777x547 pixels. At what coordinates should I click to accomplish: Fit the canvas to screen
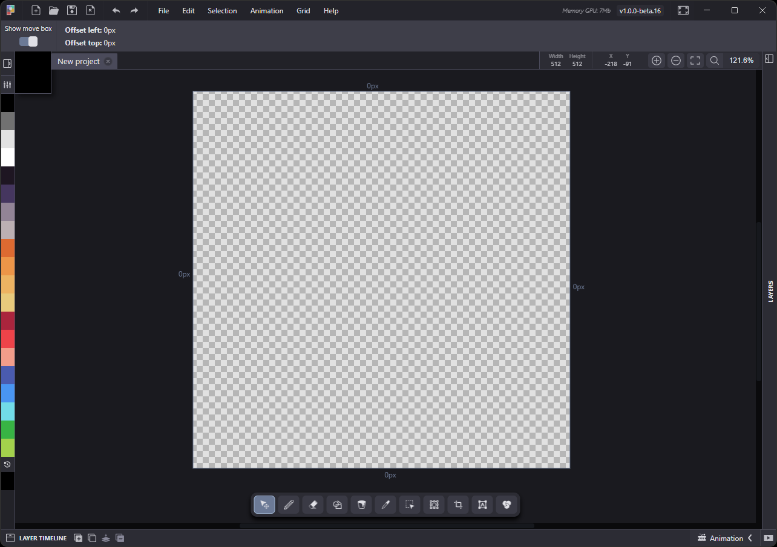pyautogui.click(x=695, y=61)
